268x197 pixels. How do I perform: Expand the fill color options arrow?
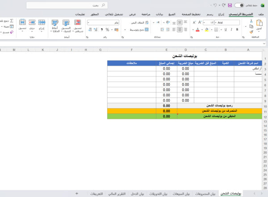pos(202,30)
